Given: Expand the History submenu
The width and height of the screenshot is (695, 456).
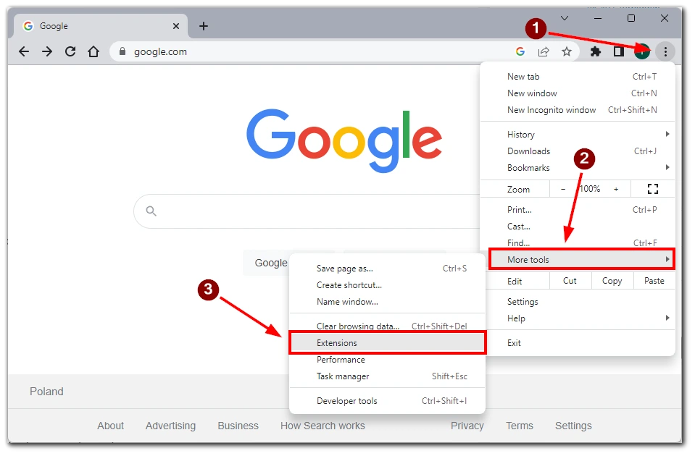Looking at the screenshot, I should [x=578, y=135].
